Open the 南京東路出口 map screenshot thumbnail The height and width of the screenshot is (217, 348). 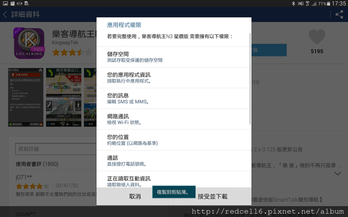(64, 97)
